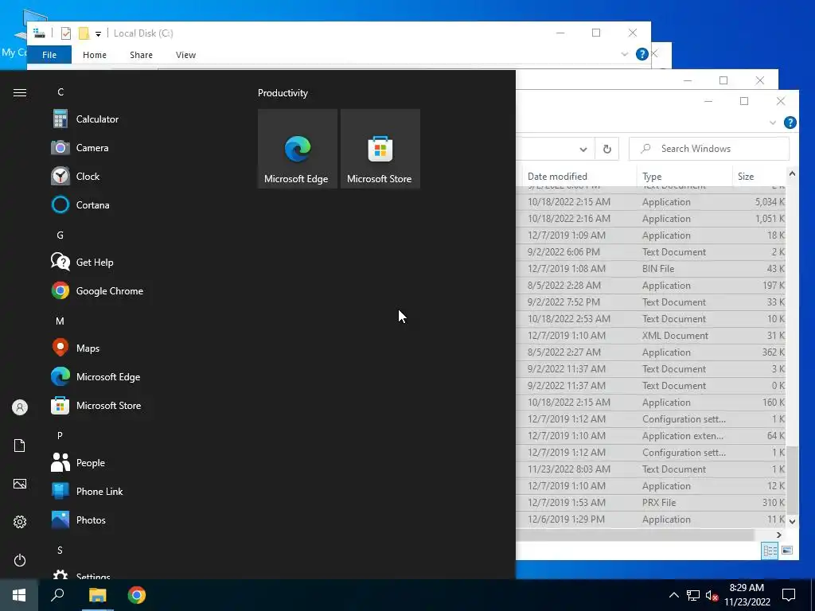Click the Search Windows field
The height and width of the screenshot is (611, 815).
click(709, 149)
